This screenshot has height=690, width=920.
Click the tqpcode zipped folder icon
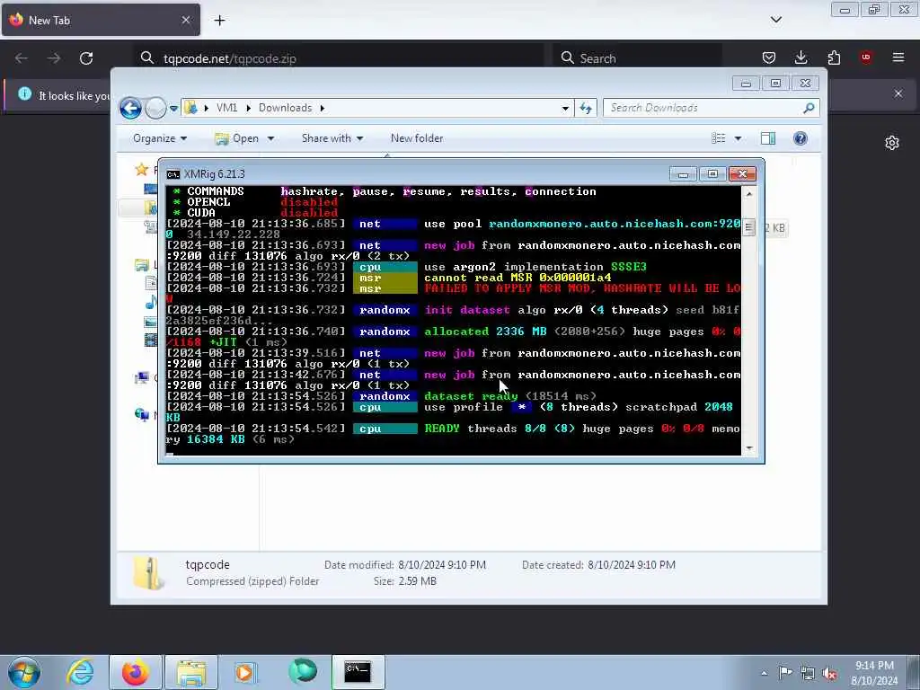point(146,572)
